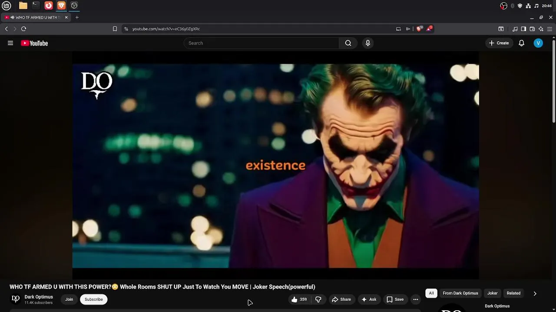Subscribe to Dark Optimus

pyautogui.click(x=94, y=299)
